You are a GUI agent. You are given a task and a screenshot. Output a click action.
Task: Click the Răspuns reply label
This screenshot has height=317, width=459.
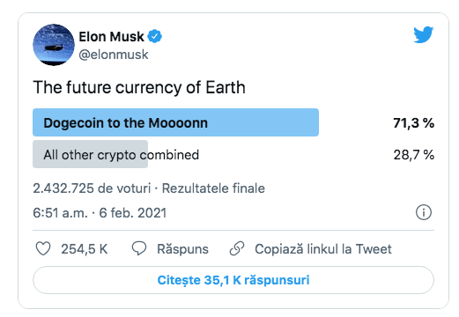[x=182, y=249]
